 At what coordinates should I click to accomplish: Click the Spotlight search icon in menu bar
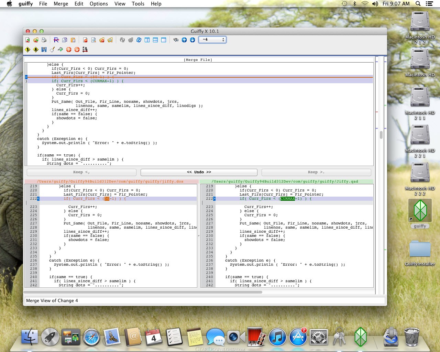pos(418,3)
